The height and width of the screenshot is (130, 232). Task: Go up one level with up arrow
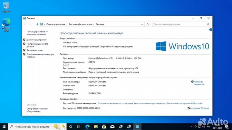coord(37,24)
